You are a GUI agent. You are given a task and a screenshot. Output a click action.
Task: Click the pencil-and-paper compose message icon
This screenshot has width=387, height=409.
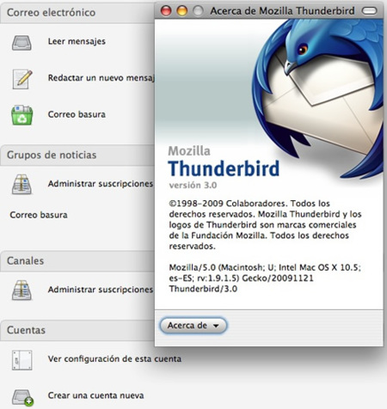click(22, 79)
